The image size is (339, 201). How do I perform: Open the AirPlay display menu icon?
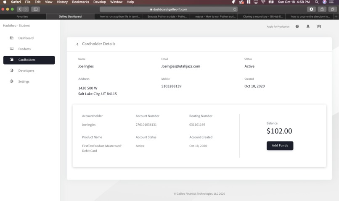(x=256, y=2)
